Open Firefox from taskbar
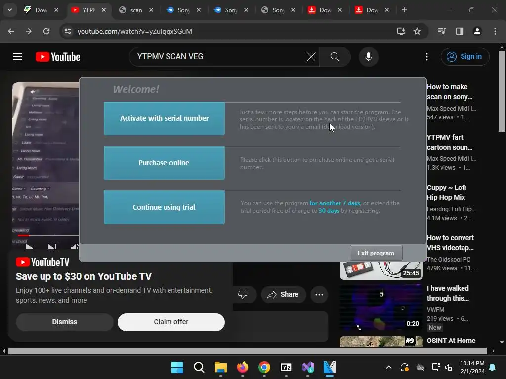 [242, 367]
